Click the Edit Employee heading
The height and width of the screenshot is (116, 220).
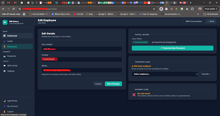[x=47, y=20]
